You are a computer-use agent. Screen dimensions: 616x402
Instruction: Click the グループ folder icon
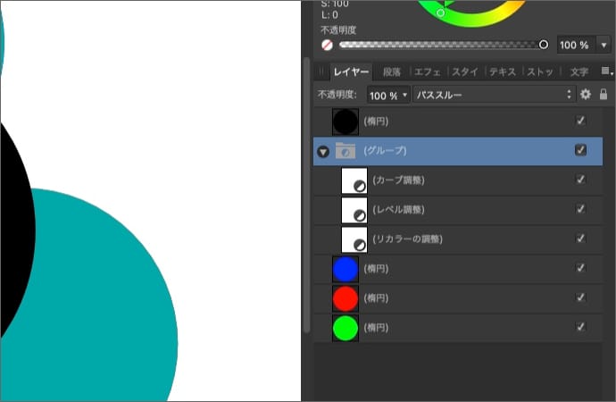345,151
